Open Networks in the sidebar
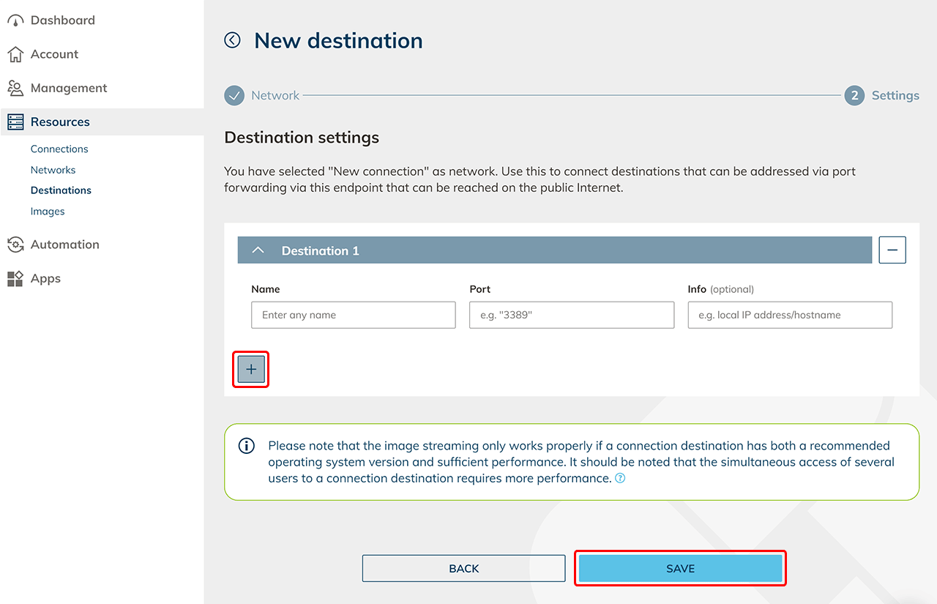The image size is (937, 604). [53, 170]
